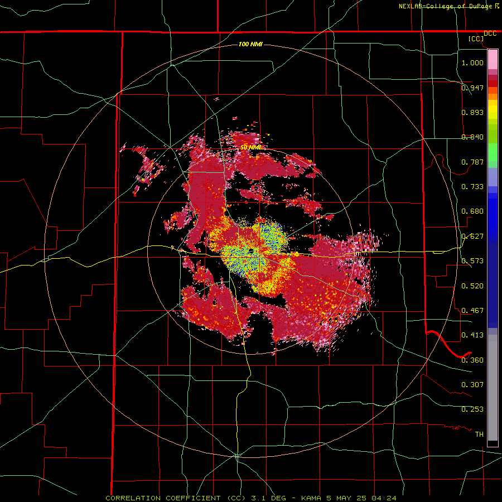Click the 0.627 legend value
502x502 pixels.
[472, 236]
